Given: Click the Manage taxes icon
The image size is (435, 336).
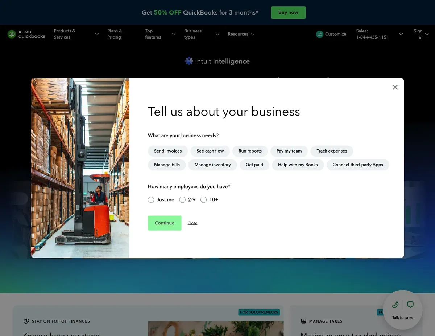Looking at the screenshot, I should [303, 321].
